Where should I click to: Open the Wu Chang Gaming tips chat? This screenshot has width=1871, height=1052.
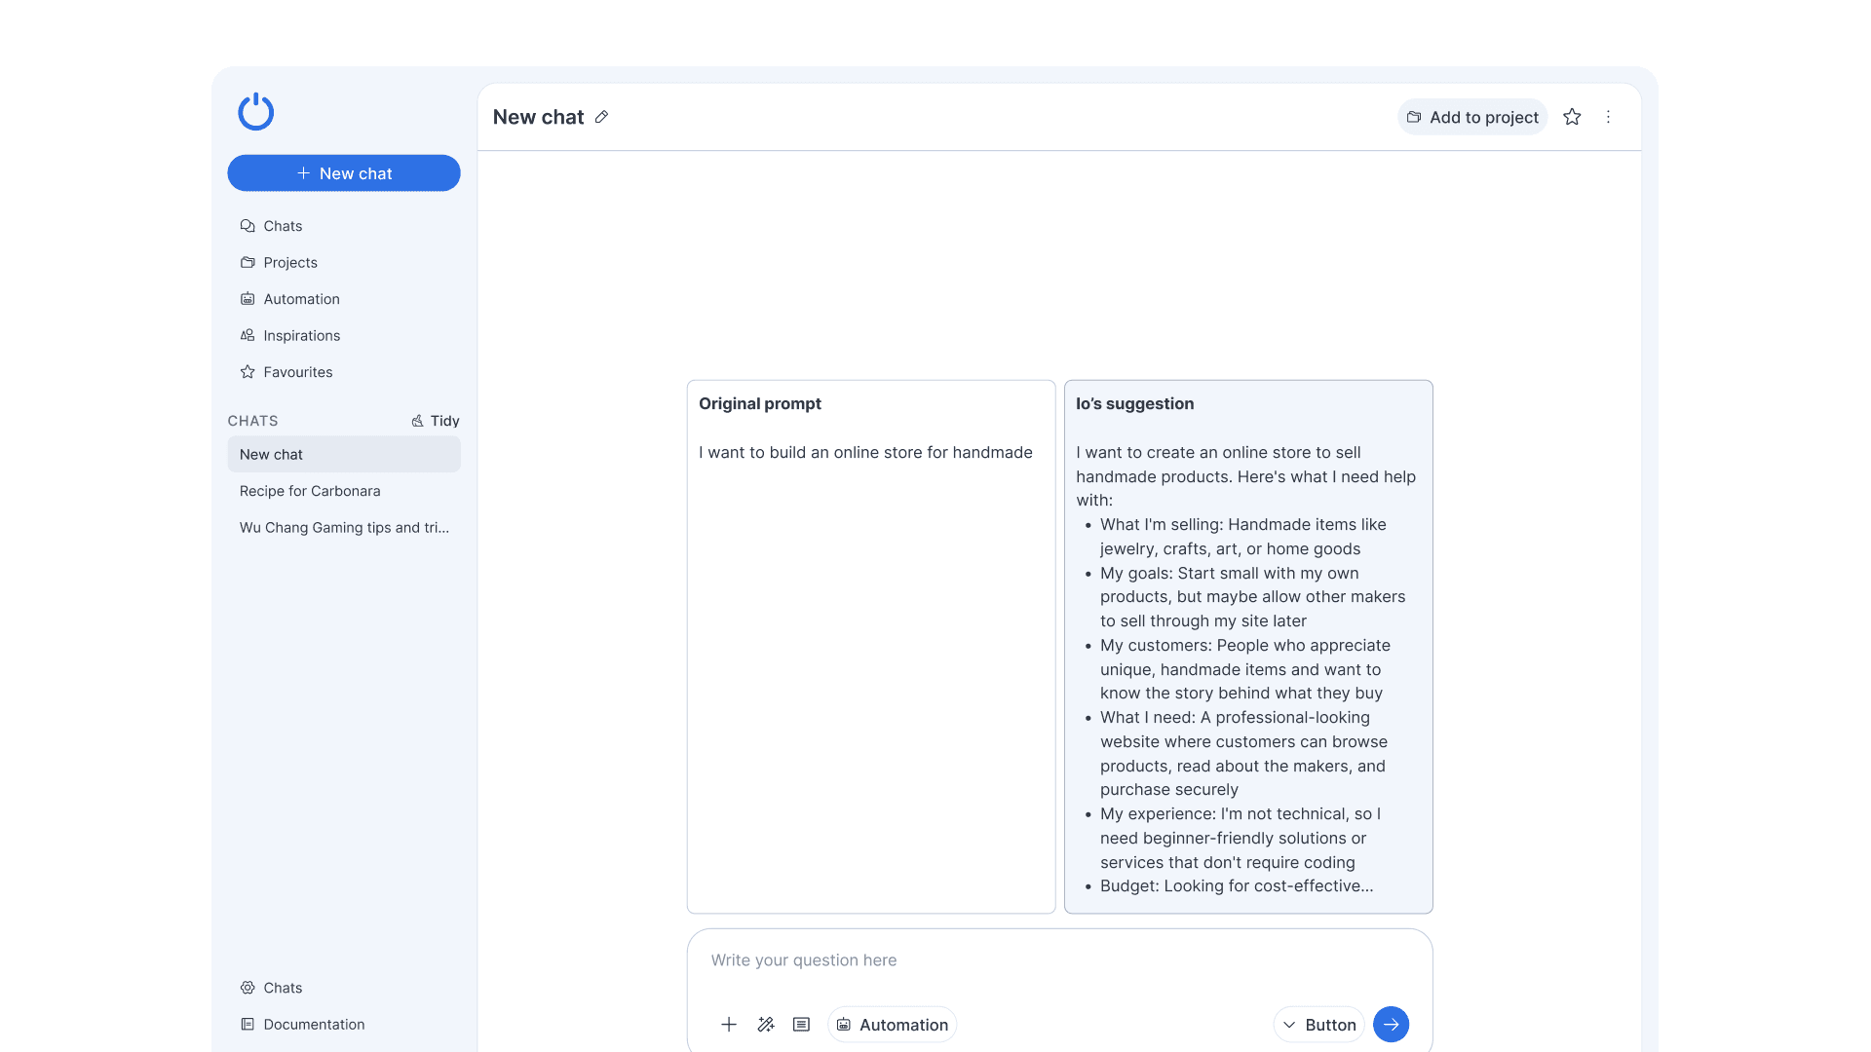pos(344,528)
